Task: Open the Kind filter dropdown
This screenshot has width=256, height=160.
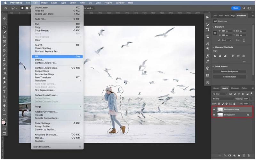Action: point(220,94)
